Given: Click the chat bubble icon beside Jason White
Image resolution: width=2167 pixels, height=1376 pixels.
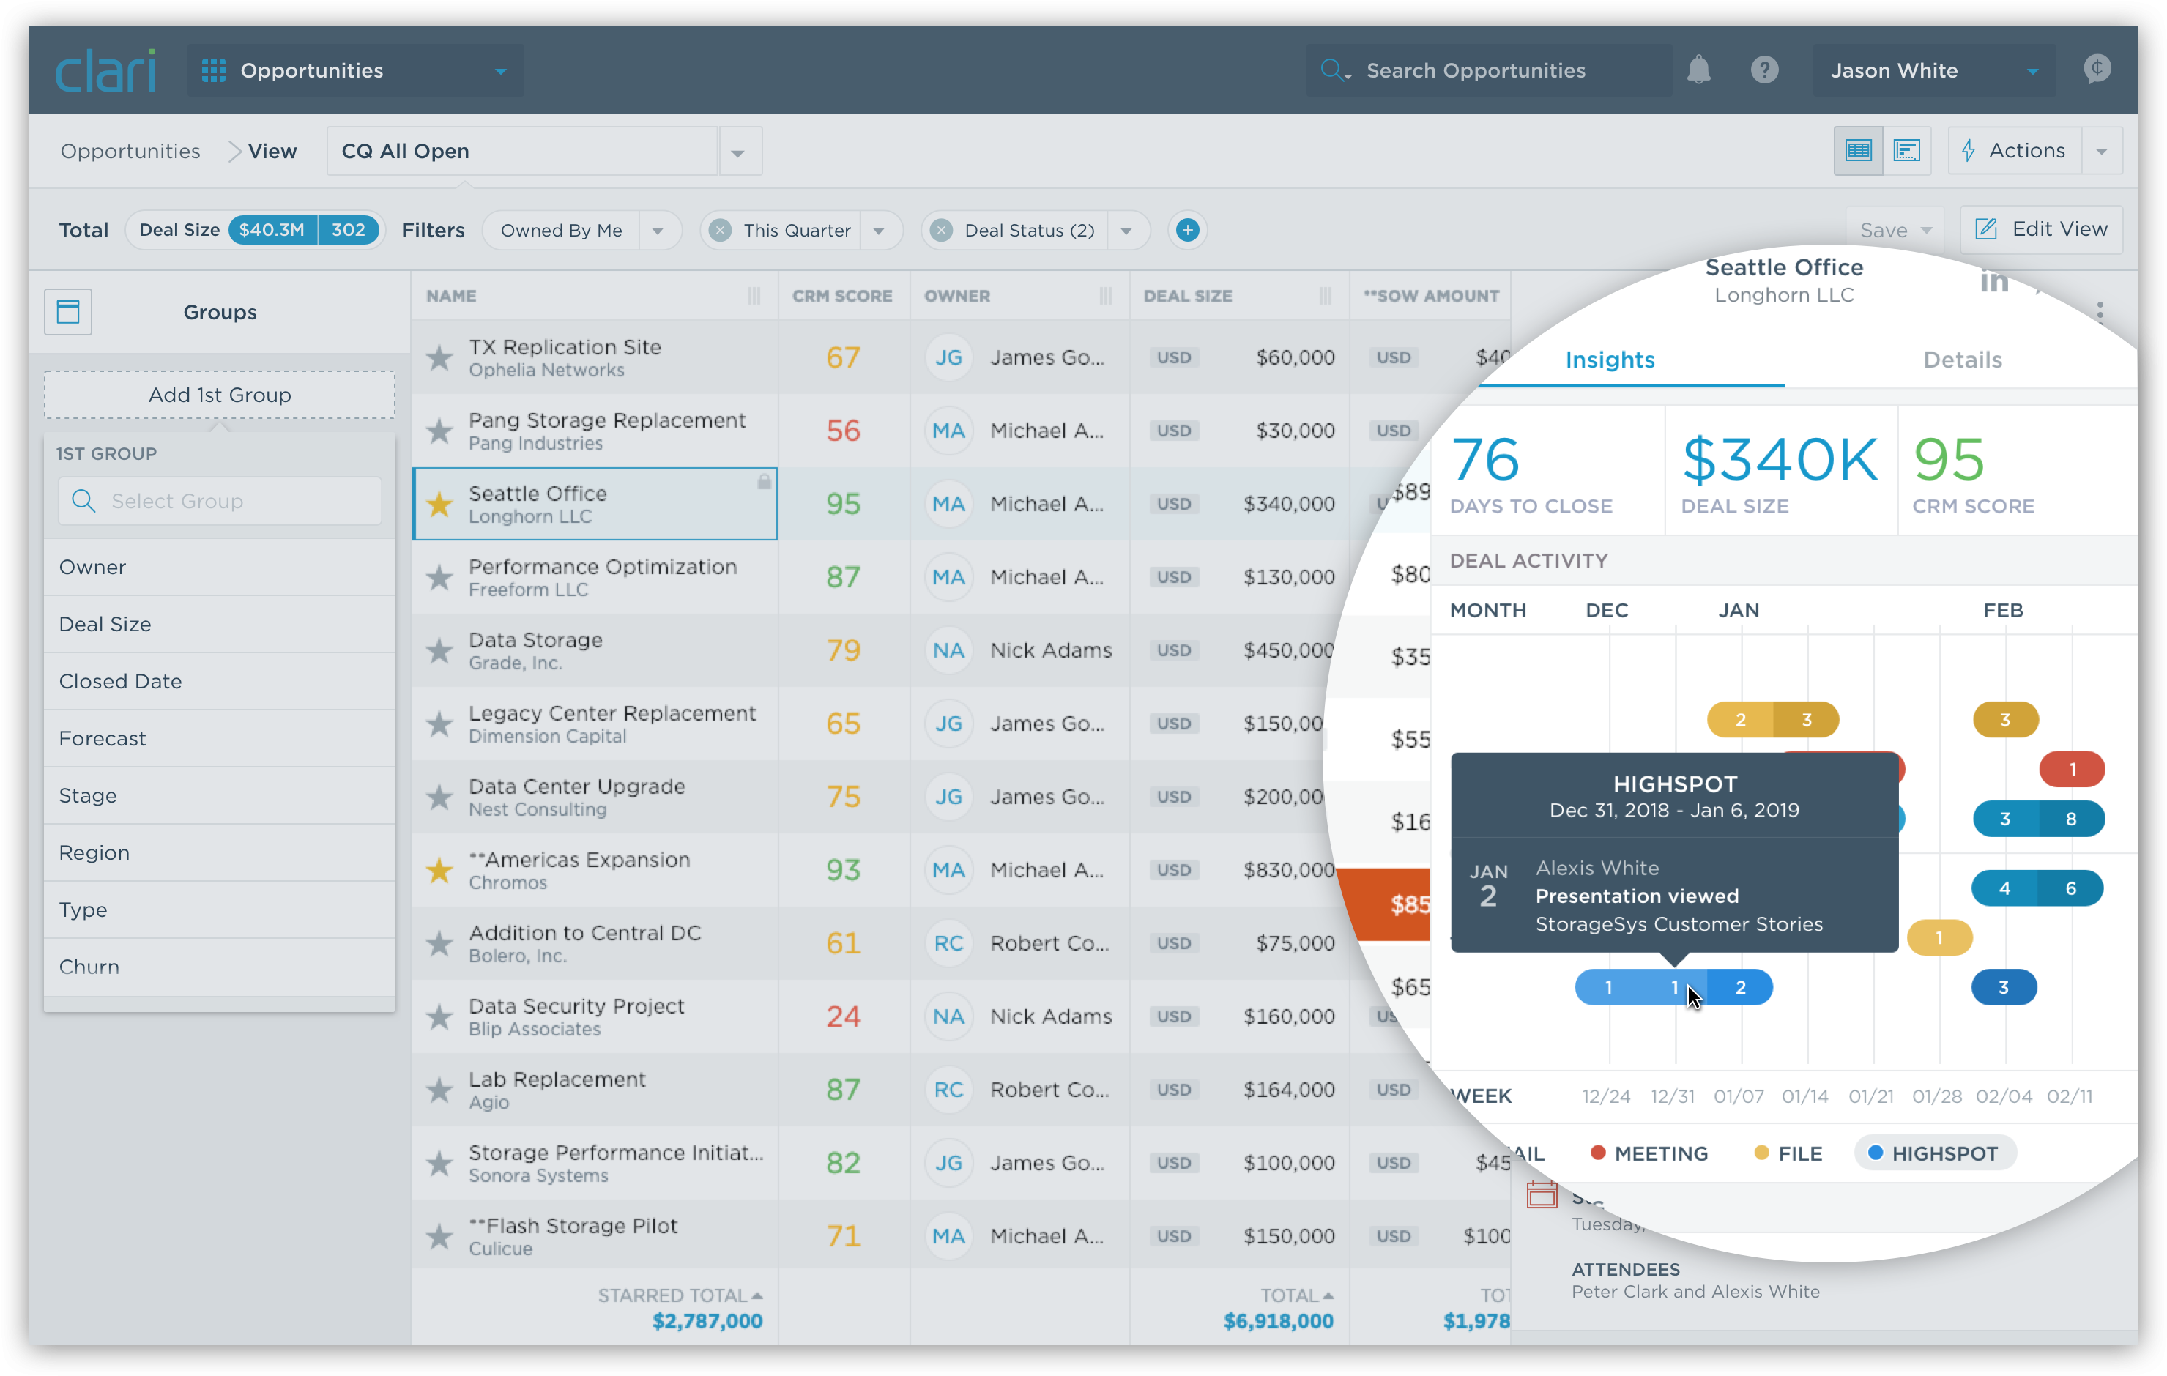Looking at the screenshot, I should tap(2097, 70).
